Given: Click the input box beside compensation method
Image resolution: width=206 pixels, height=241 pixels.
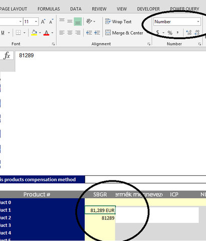Looking at the screenshot, I should point(145,180).
